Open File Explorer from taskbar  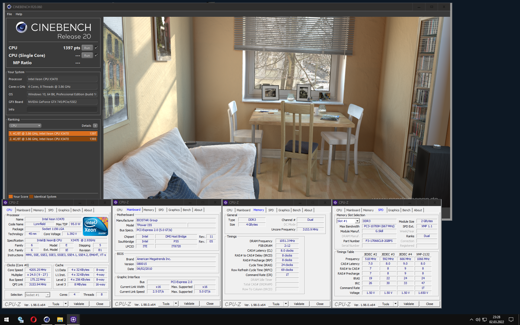coord(60,320)
